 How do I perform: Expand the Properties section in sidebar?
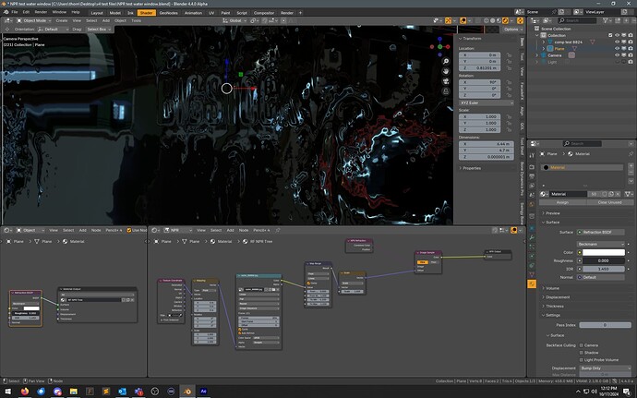(x=471, y=168)
